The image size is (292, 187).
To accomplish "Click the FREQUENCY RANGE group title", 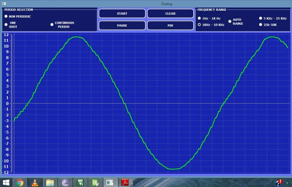I will pos(212,9).
